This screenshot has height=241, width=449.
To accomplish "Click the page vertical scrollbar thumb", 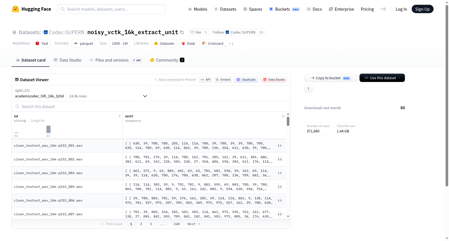I will pyautogui.click(x=447, y=96).
